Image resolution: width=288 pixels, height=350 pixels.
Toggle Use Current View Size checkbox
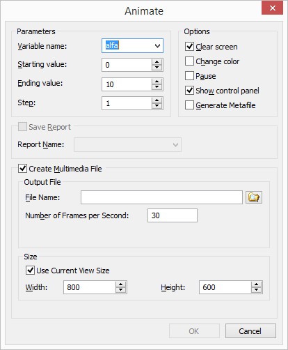[30, 270]
